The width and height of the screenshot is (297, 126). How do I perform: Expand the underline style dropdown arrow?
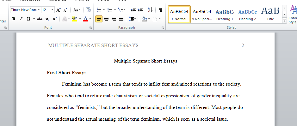[34, 19]
